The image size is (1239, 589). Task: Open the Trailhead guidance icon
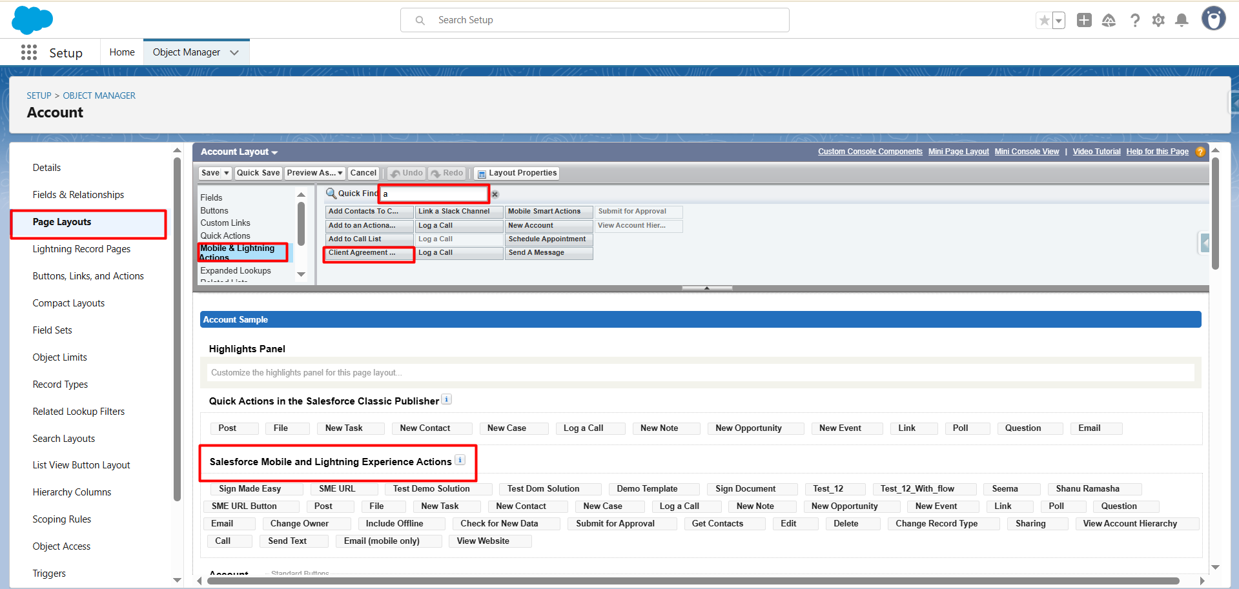tap(1109, 20)
